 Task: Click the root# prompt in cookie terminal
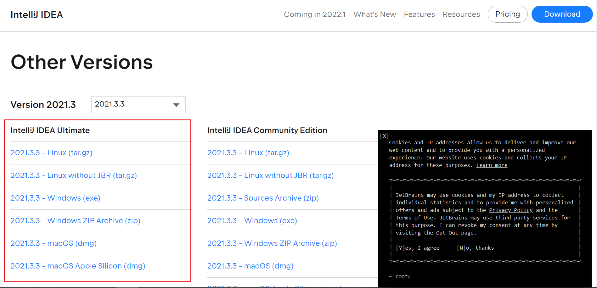403,276
